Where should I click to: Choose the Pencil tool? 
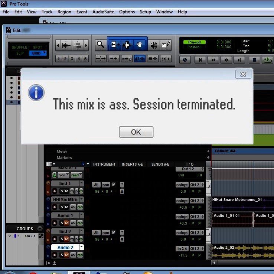(166, 45)
